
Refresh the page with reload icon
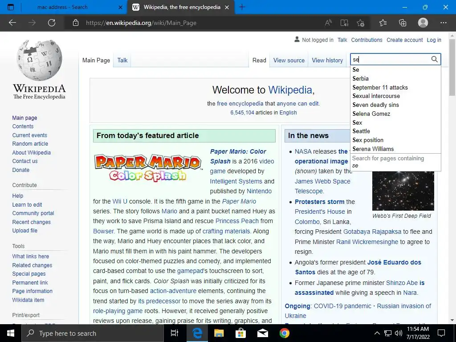pos(52,23)
